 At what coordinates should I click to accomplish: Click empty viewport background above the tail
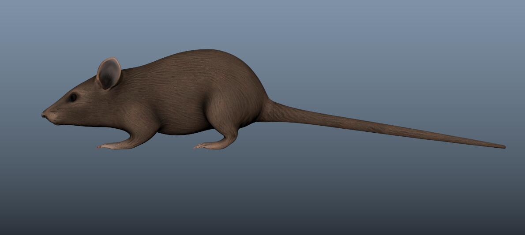click(x=375, y=66)
